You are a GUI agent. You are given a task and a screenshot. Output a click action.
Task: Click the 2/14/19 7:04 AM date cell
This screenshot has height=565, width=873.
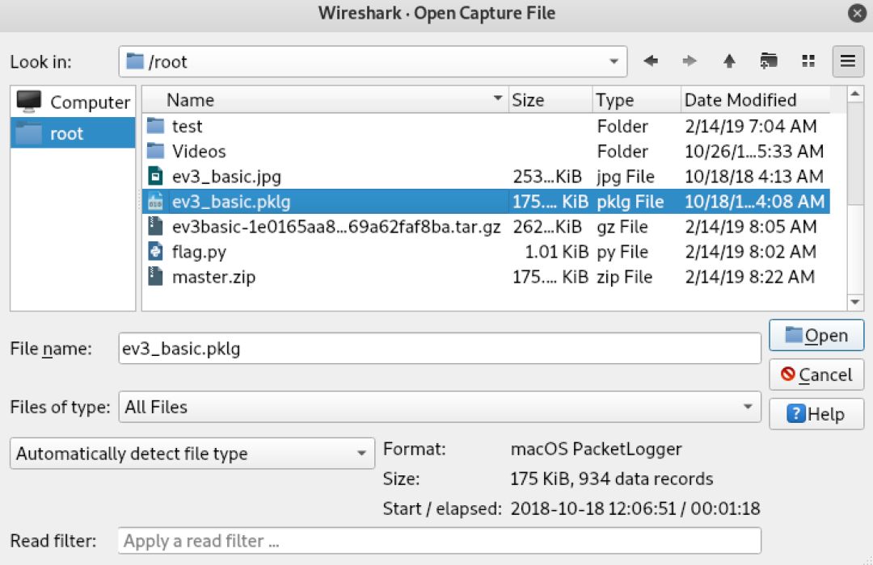[750, 126]
